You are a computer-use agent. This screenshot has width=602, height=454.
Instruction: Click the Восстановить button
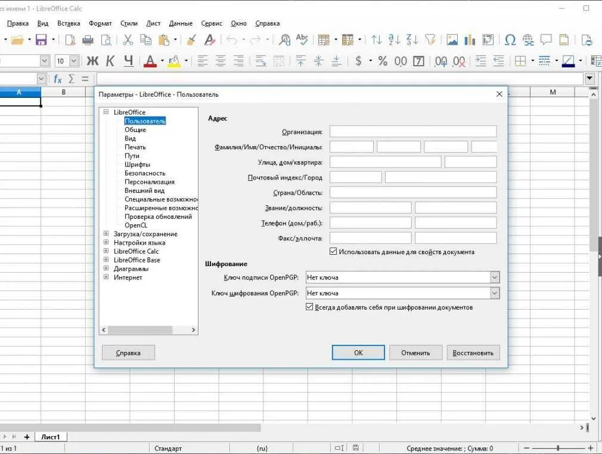[x=473, y=353]
